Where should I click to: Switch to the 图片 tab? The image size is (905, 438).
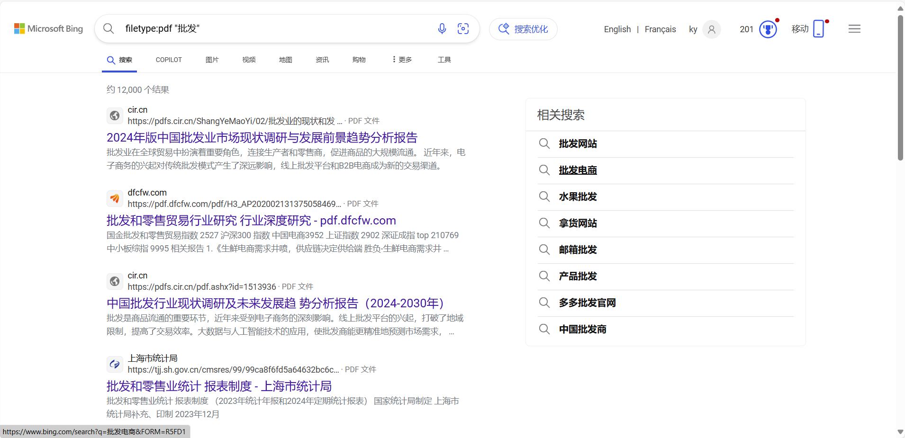pyautogui.click(x=212, y=60)
